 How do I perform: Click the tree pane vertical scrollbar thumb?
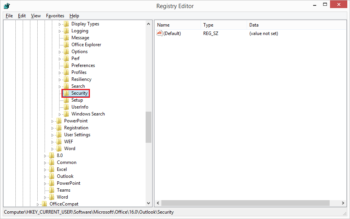148,127
